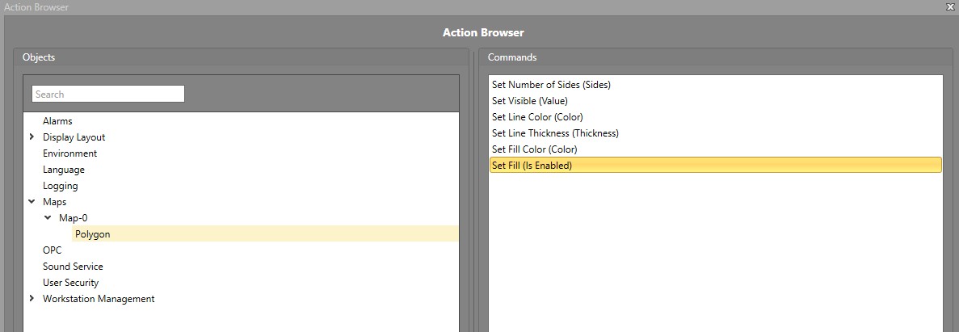Close the Action Browser window
Screen dimensions: 959x332
pyautogui.click(x=951, y=6)
